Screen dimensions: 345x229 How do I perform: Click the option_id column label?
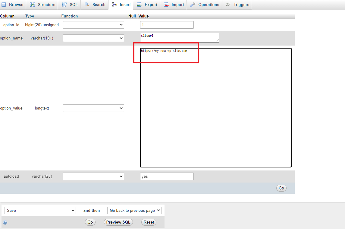(x=11, y=25)
